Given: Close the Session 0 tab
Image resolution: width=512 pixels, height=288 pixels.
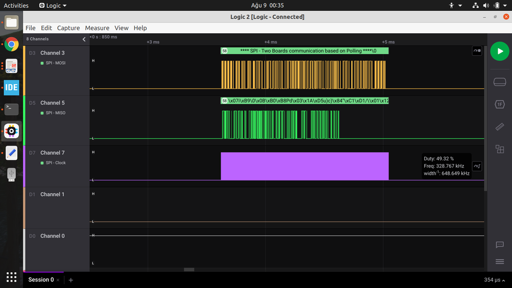Looking at the screenshot, I should tap(58, 280).
